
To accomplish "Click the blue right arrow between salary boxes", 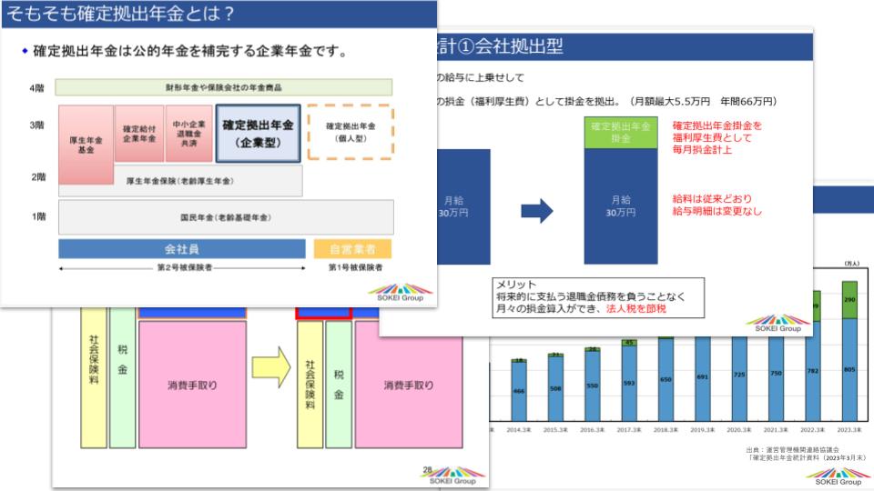I will tap(536, 212).
